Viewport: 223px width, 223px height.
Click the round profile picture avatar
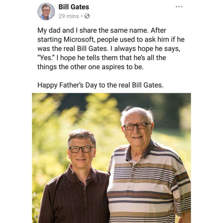point(46,11)
